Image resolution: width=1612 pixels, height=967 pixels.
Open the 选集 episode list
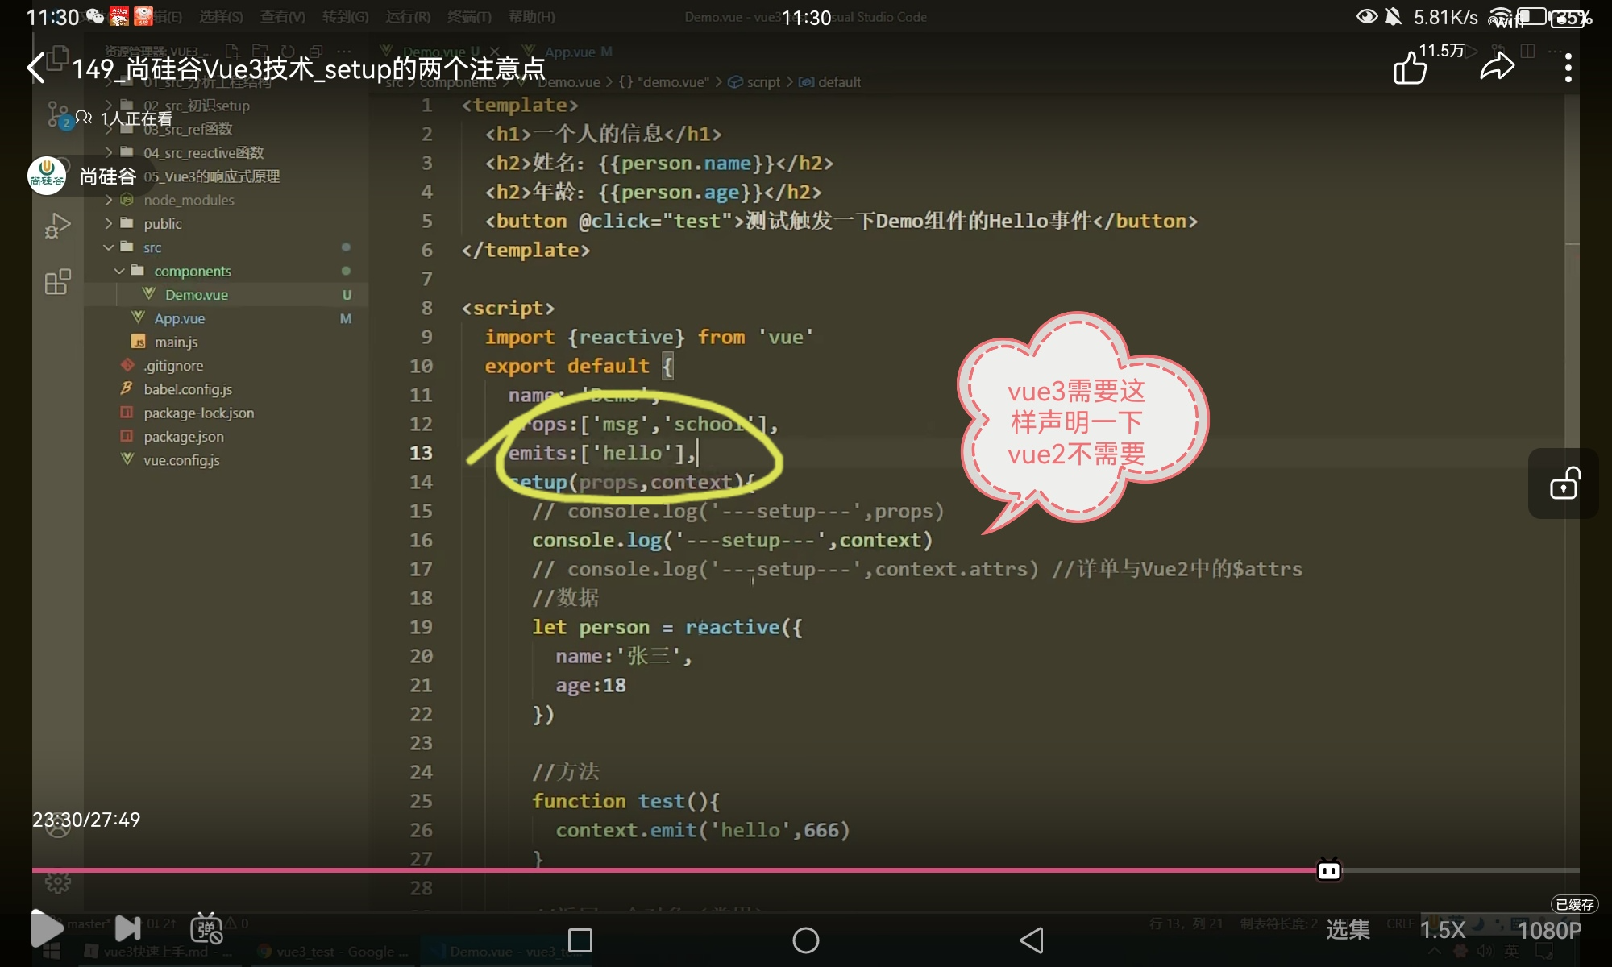click(x=1348, y=930)
